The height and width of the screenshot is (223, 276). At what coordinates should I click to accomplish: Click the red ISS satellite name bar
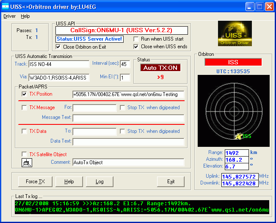click(233, 62)
